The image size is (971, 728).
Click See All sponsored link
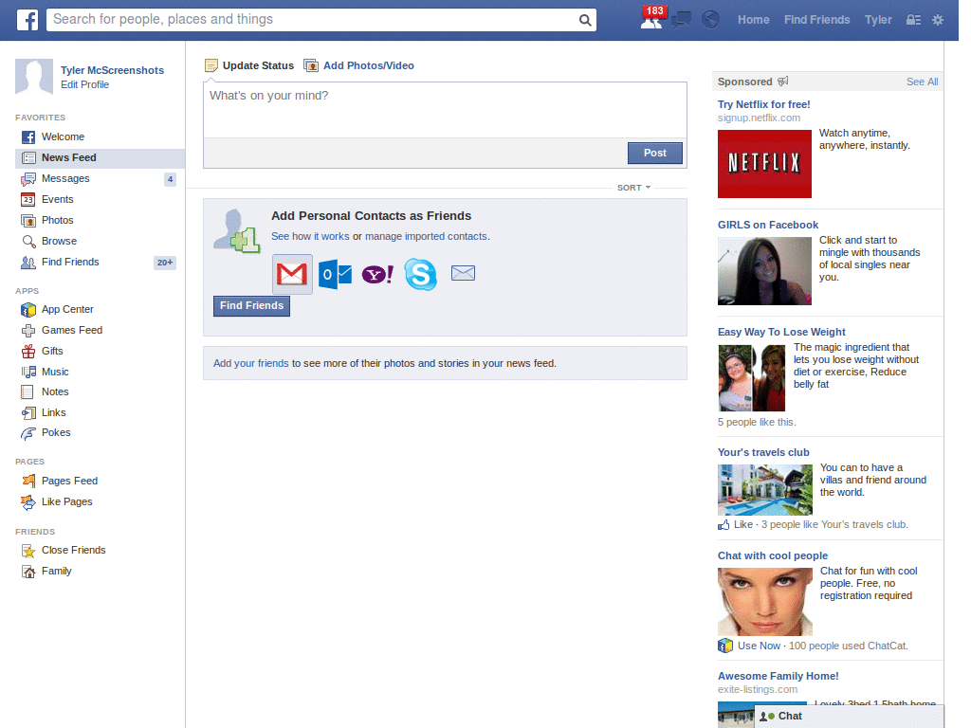tap(922, 82)
